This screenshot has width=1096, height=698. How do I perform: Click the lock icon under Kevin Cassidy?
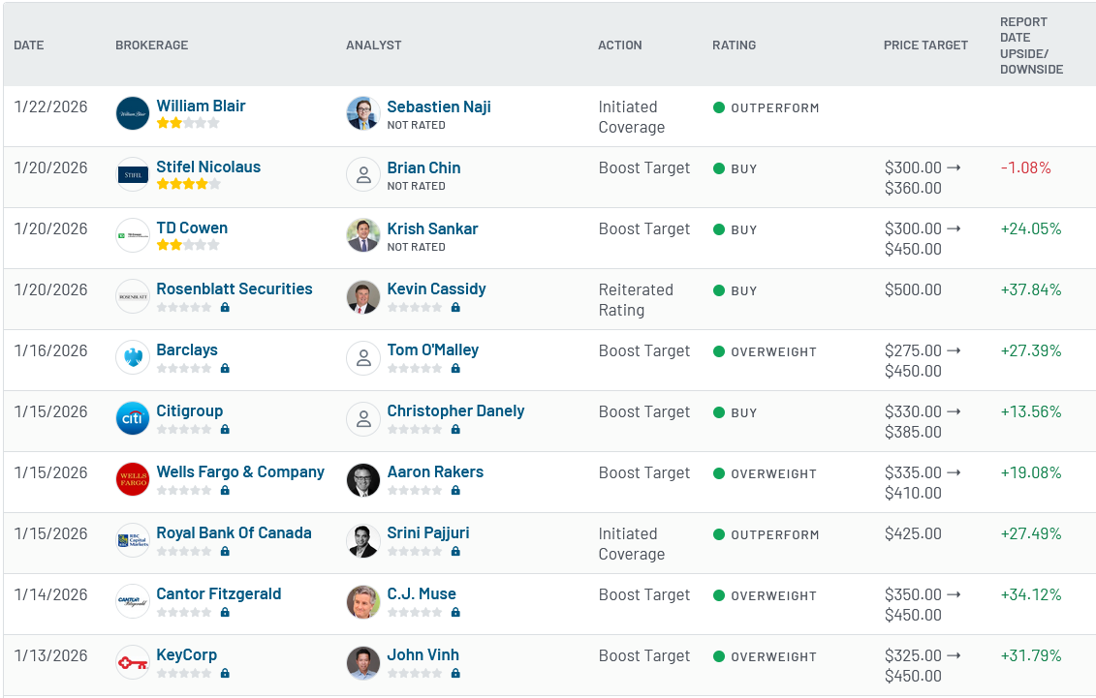[455, 307]
